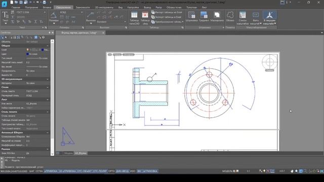Click the nanoCAD application logo button
This screenshot has height=182, width=324.
[4, 4]
